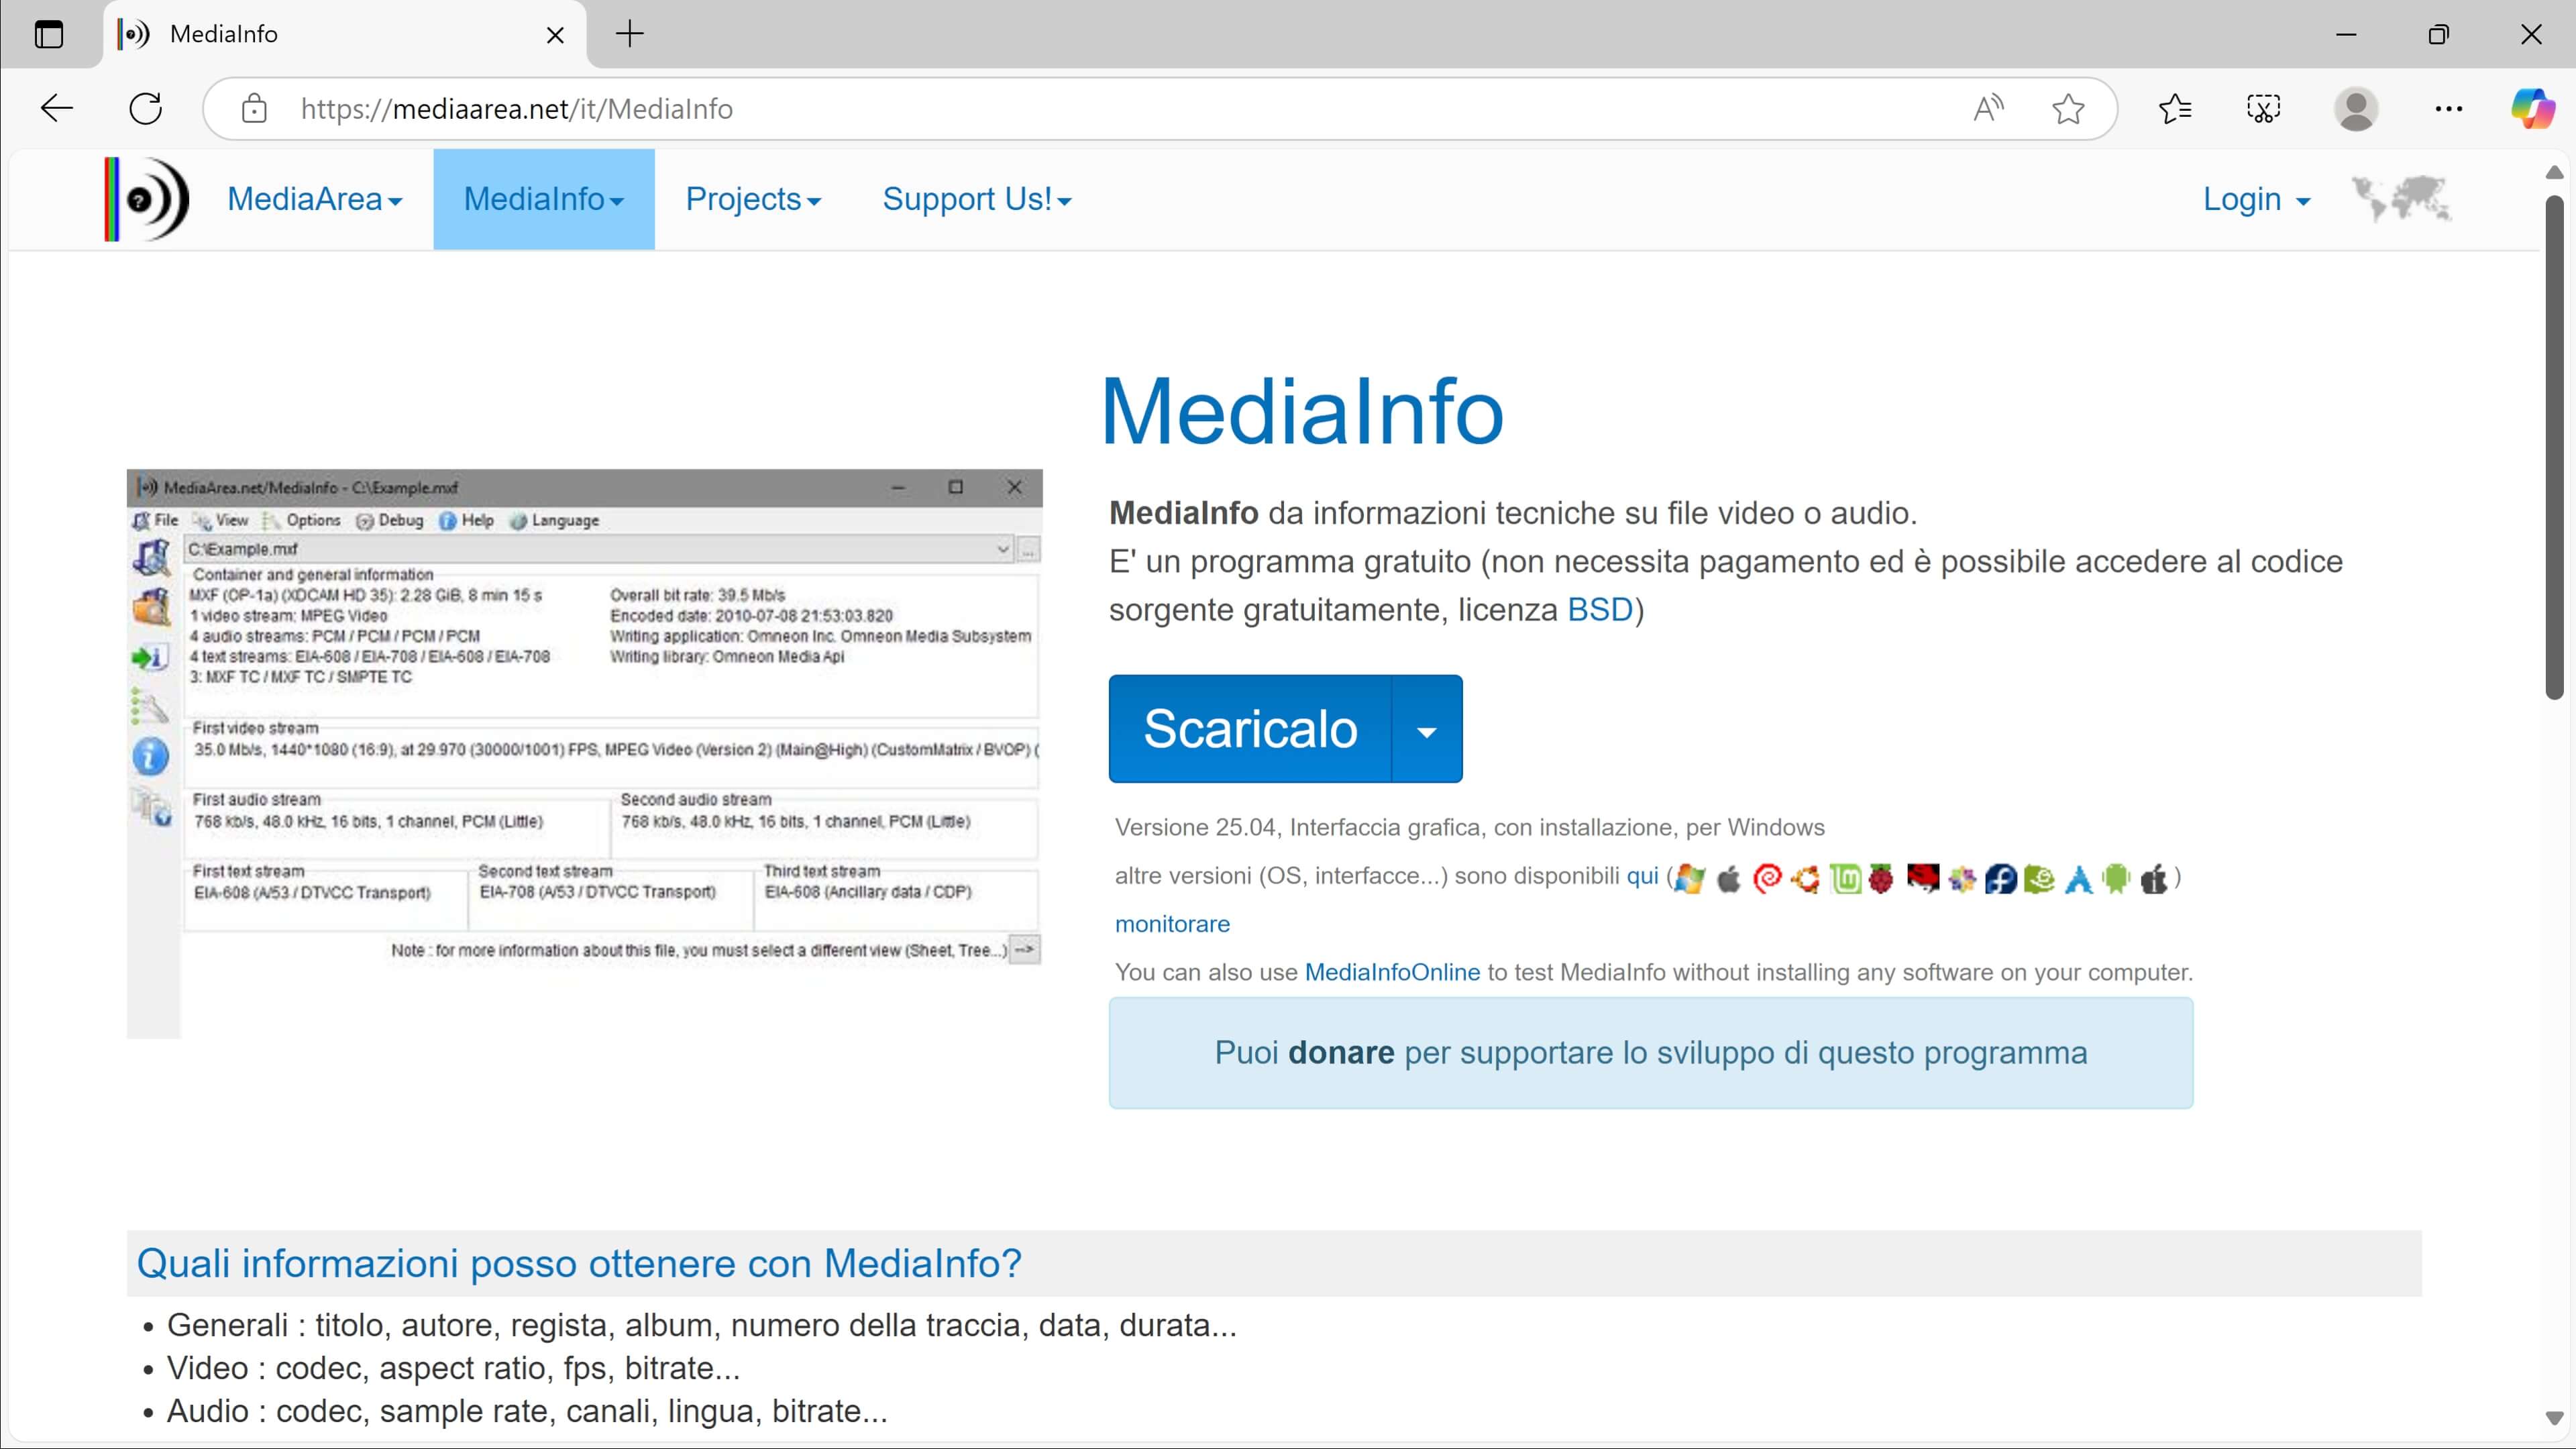Image resolution: width=2576 pixels, height=1449 pixels.
Task: Click the large 'MediaInfo' page heading
Action: [1302, 411]
